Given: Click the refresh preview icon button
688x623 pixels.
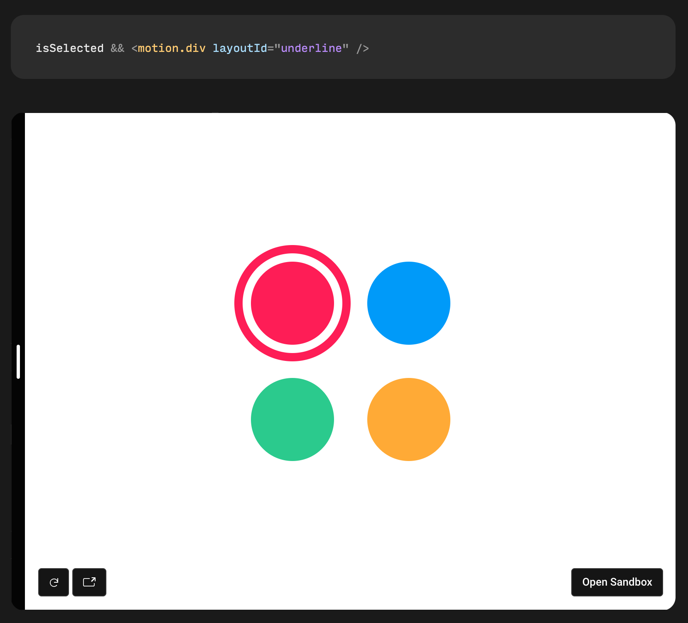Looking at the screenshot, I should 54,582.
